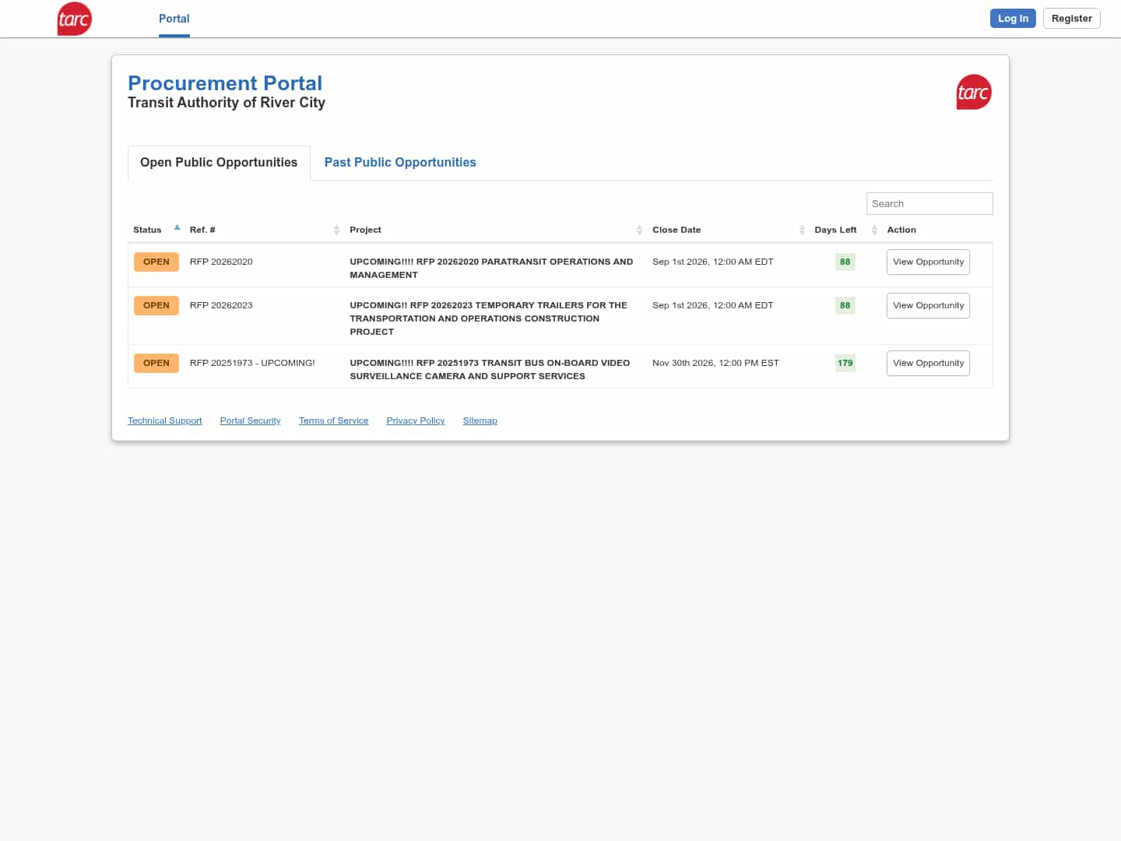Open the Terms of Service link

pyautogui.click(x=333, y=420)
